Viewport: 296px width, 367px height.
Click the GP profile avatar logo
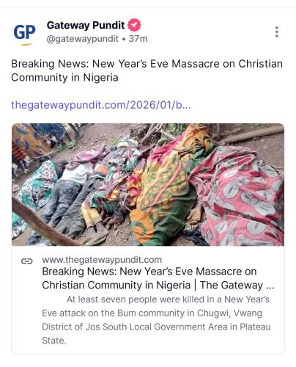24,34
